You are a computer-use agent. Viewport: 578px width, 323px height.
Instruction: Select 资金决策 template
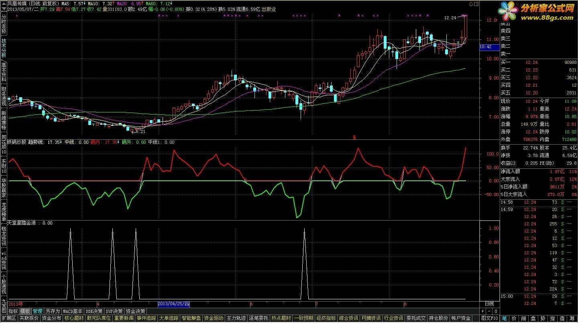pos(135,311)
